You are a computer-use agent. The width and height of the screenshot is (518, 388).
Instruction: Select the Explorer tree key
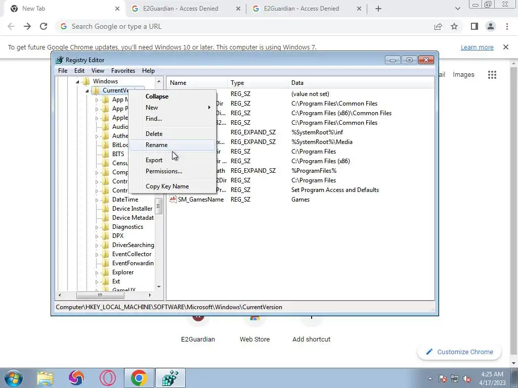(123, 272)
